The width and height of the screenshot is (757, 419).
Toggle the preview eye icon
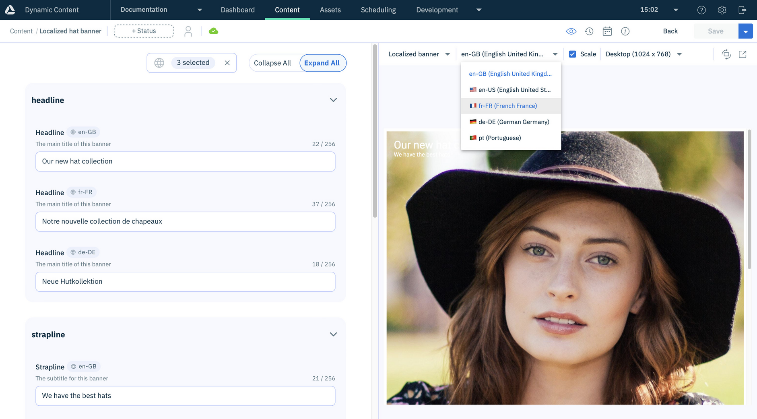pyautogui.click(x=571, y=31)
